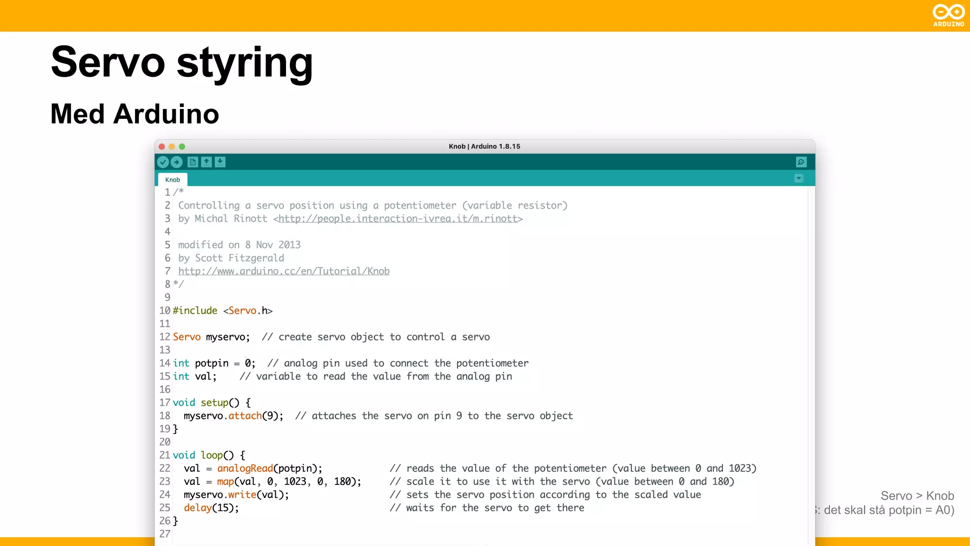This screenshot has width=970, height=546.
Task: Minimize window using yellow button
Action: click(172, 146)
